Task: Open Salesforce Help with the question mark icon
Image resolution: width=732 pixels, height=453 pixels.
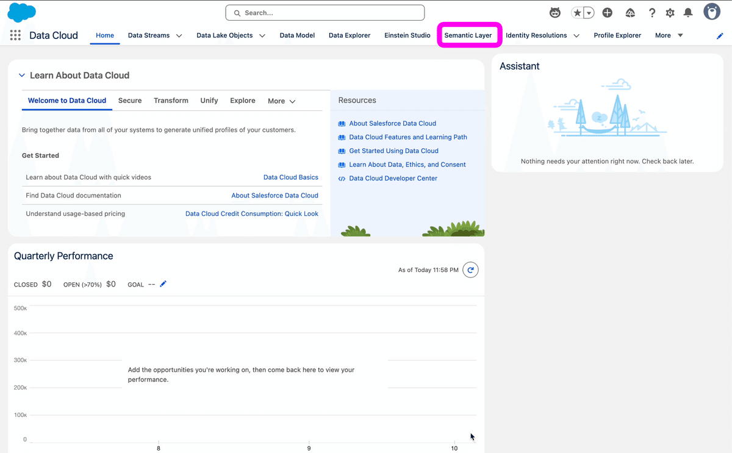Action: pyautogui.click(x=652, y=12)
